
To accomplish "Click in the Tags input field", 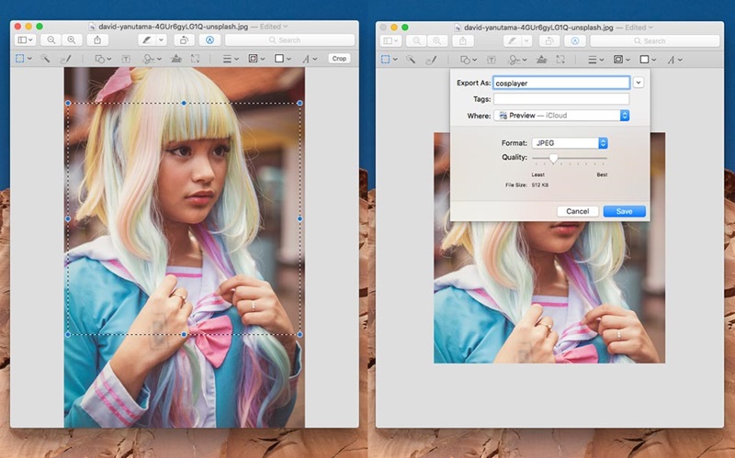I will (x=560, y=98).
